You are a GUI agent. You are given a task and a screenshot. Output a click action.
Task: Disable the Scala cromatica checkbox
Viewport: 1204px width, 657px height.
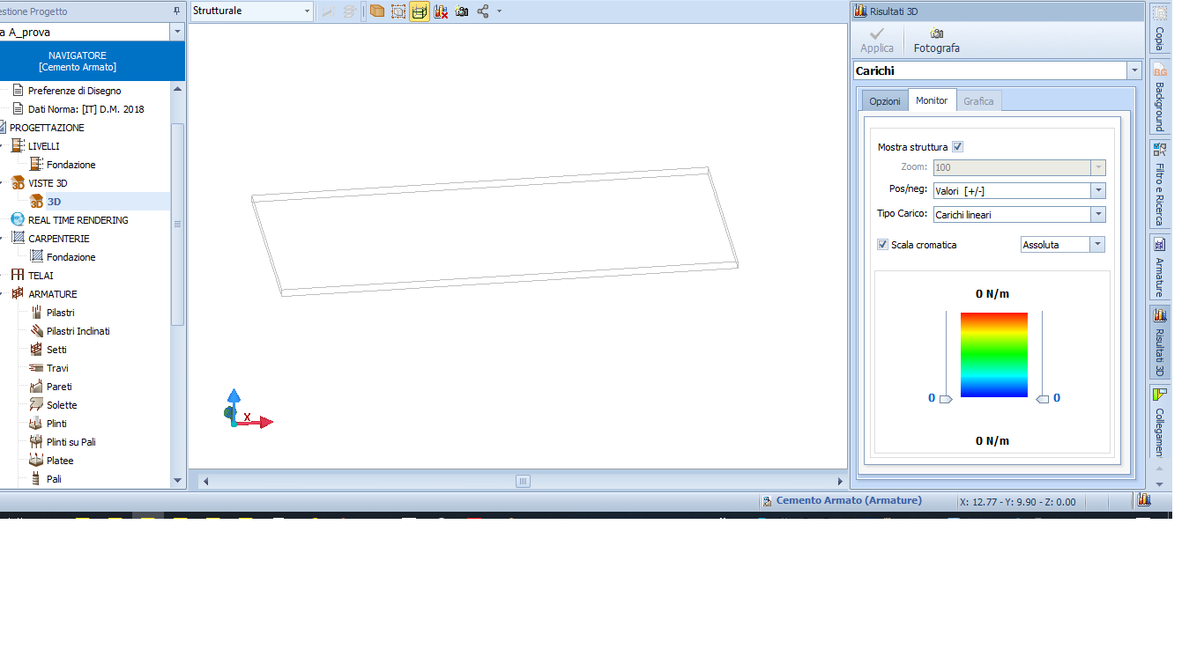(882, 245)
